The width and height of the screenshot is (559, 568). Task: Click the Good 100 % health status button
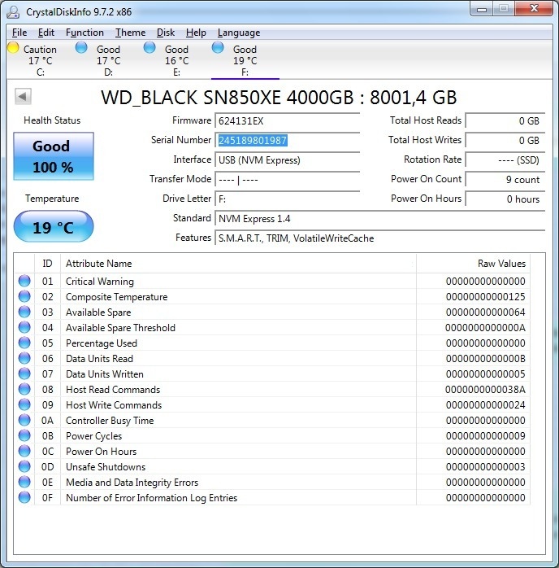pyautogui.click(x=54, y=156)
